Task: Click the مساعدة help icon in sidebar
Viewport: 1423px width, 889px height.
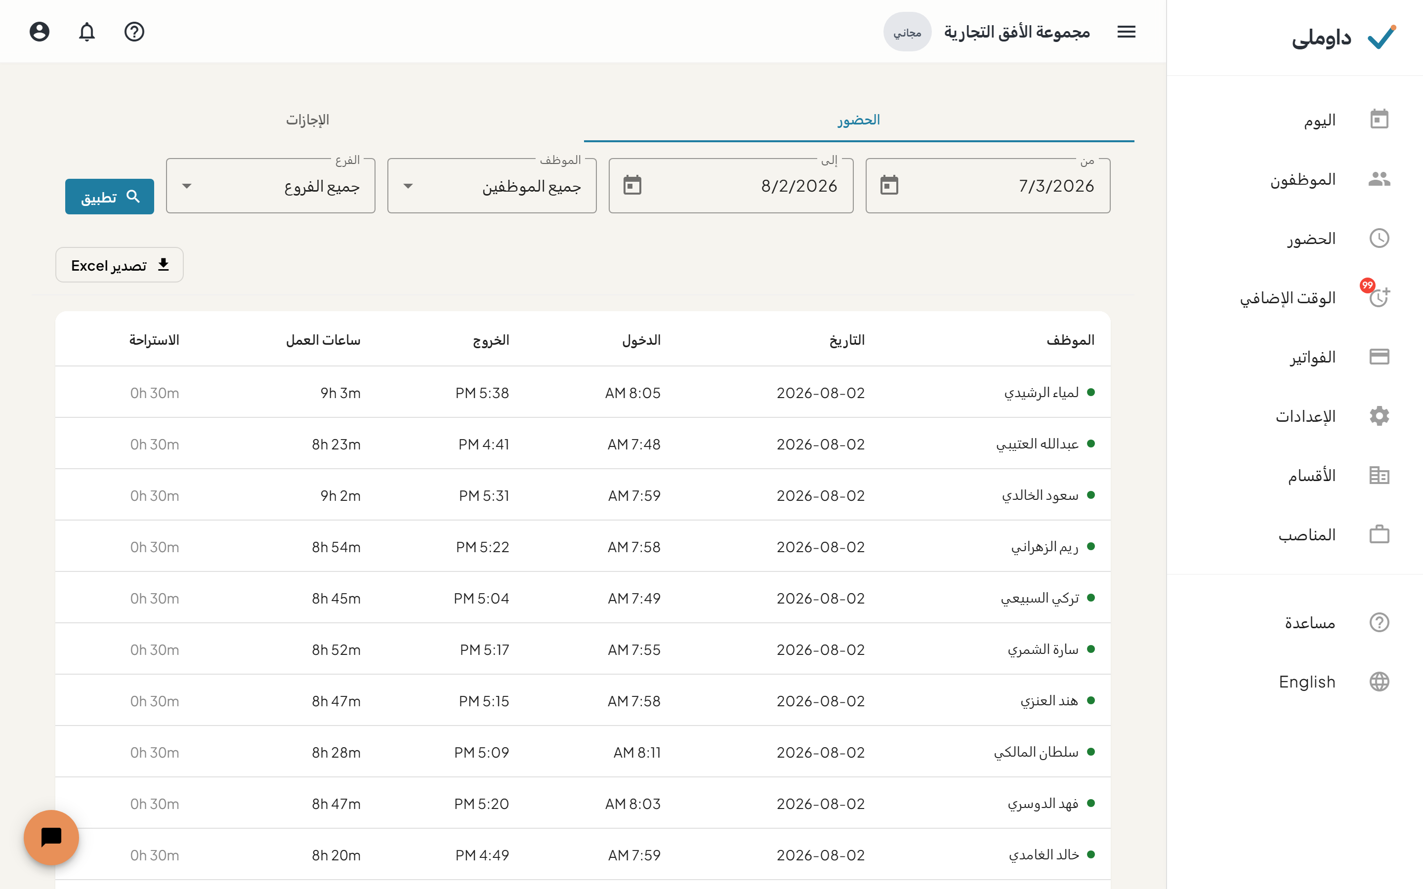Action: pyautogui.click(x=1379, y=622)
